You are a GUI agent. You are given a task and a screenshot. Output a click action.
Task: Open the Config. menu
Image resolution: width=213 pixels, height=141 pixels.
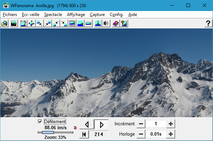click(x=116, y=15)
